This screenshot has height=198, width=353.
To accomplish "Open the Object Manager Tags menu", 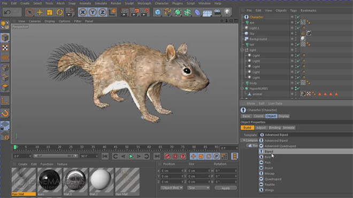I will click(x=293, y=11).
